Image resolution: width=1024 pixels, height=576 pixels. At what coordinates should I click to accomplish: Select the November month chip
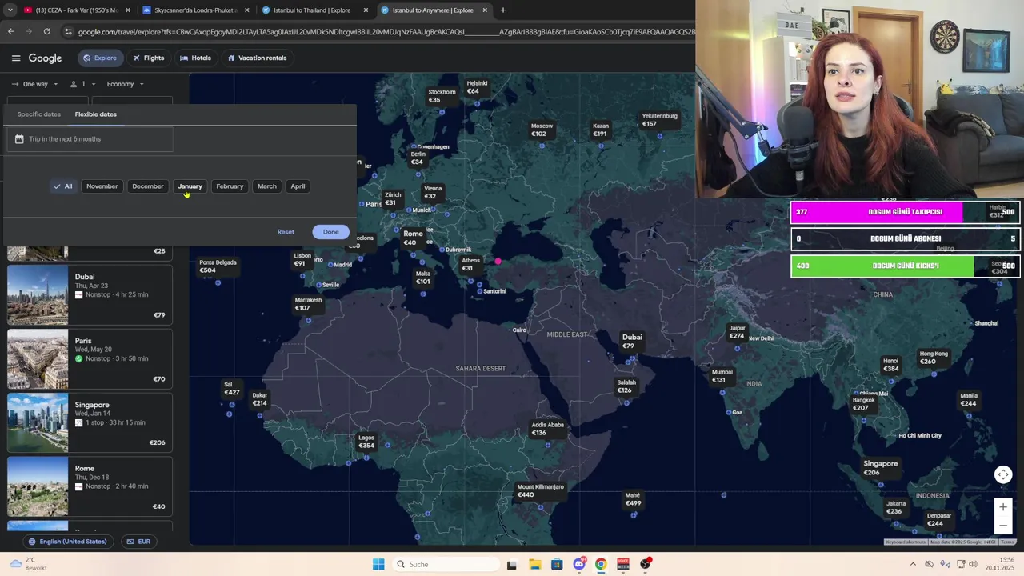(x=102, y=186)
